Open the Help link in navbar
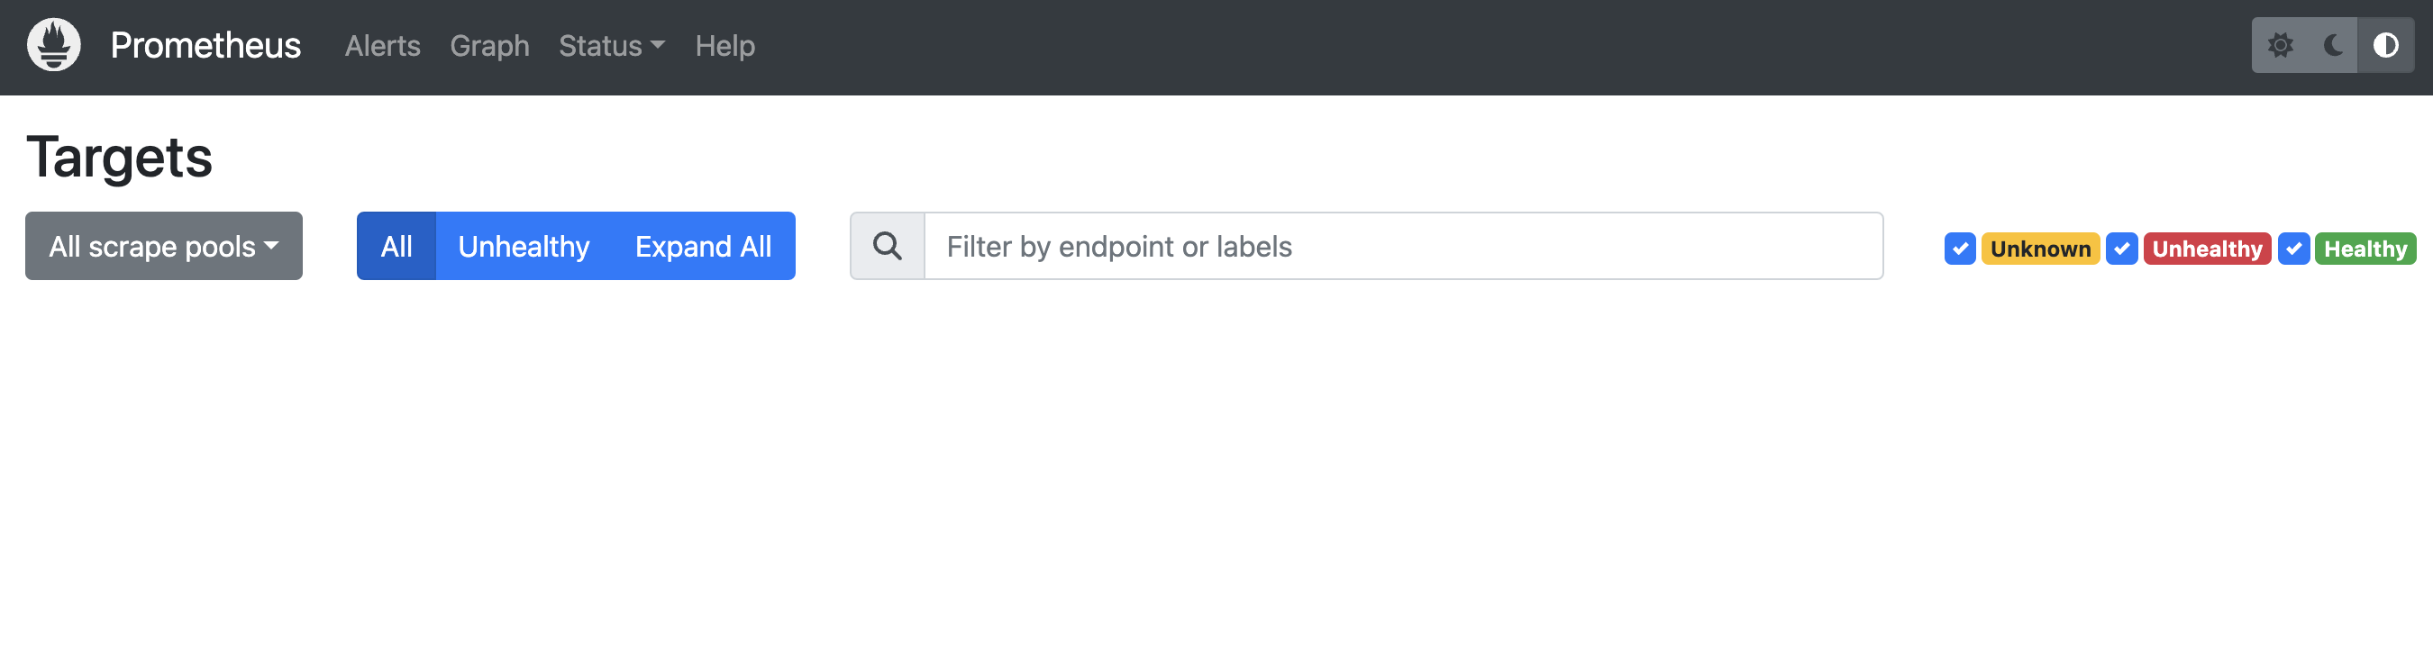 point(724,45)
